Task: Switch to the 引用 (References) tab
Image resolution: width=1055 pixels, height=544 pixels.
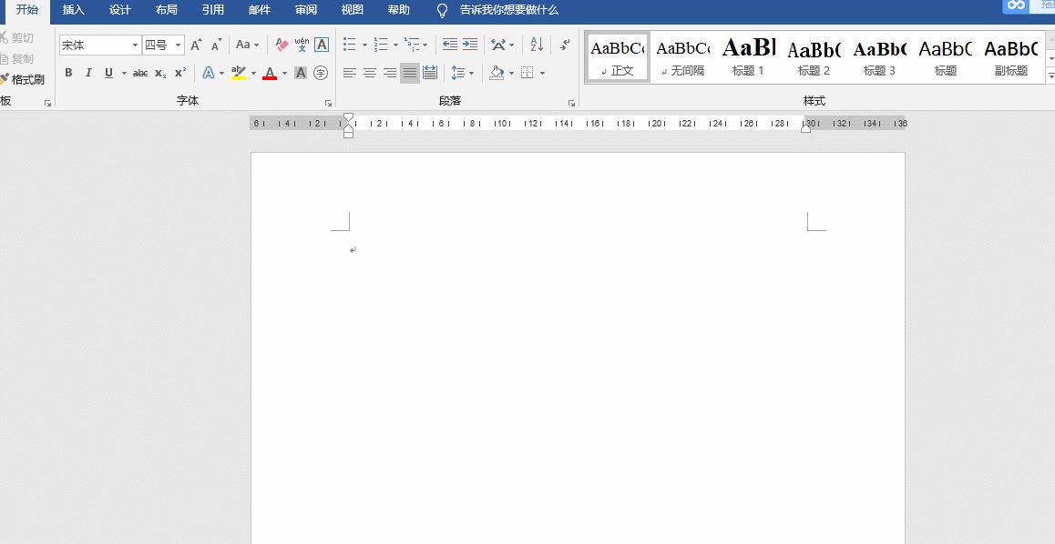Action: pos(212,10)
